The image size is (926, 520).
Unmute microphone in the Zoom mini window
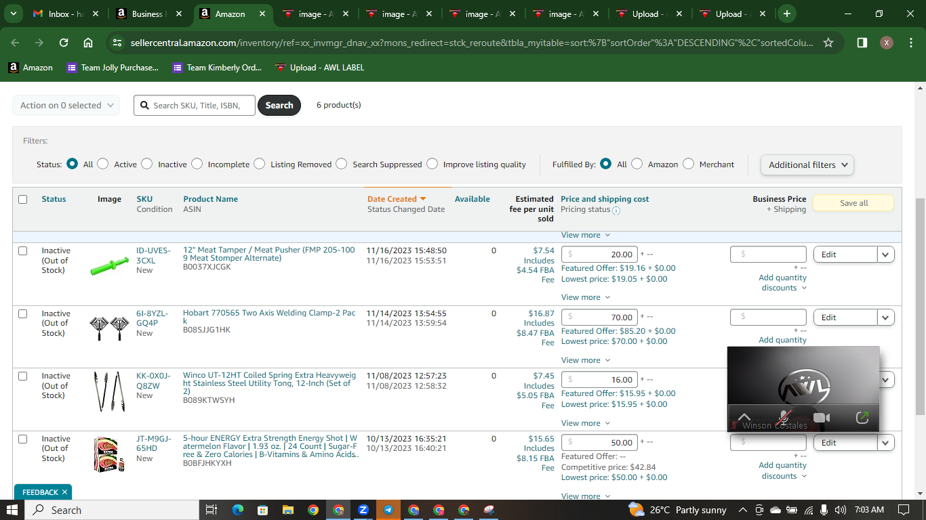click(784, 418)
